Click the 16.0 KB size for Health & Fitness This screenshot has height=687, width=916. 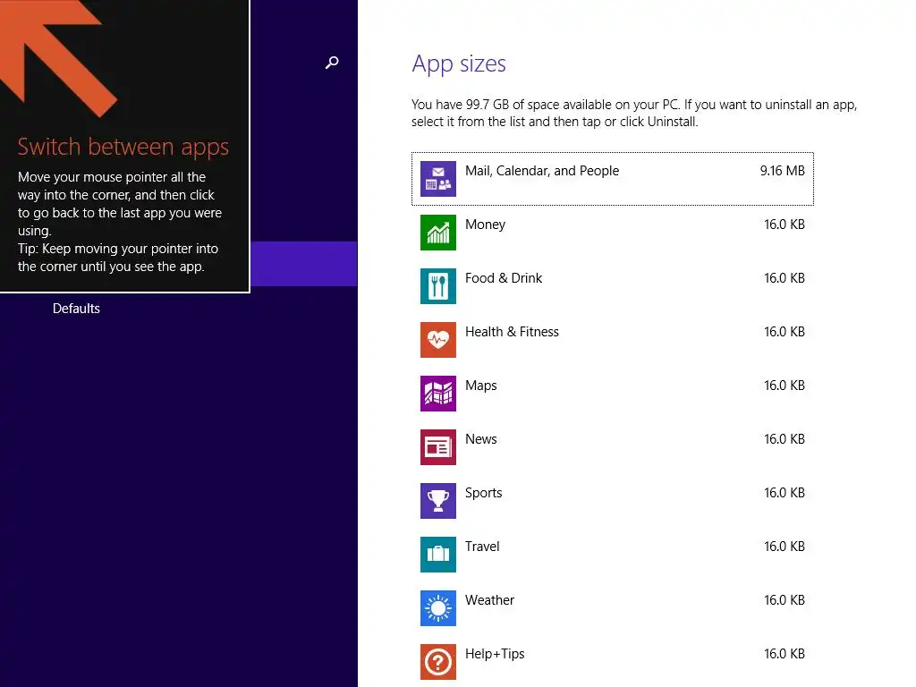coord(785,332)
